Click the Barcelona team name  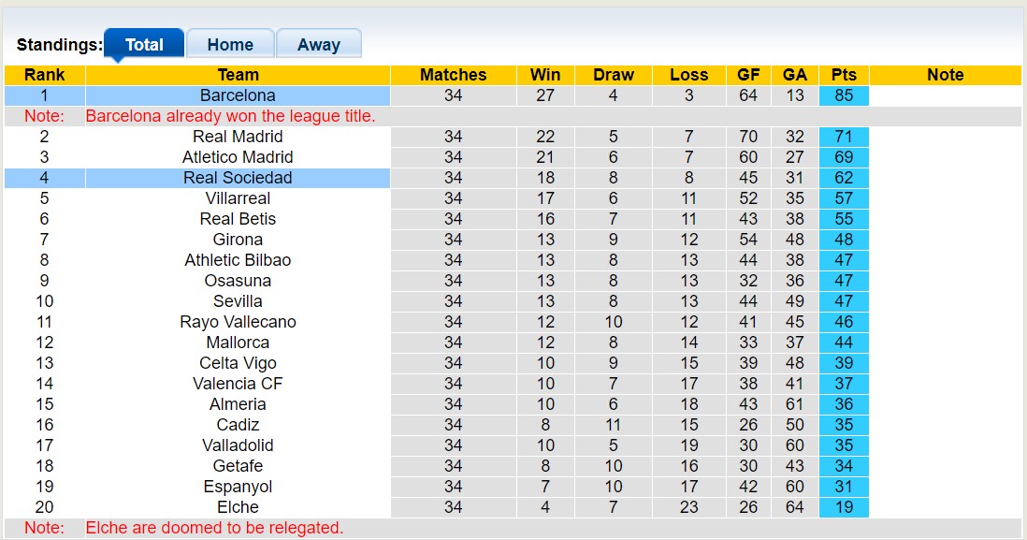click(x=238, y=95)
